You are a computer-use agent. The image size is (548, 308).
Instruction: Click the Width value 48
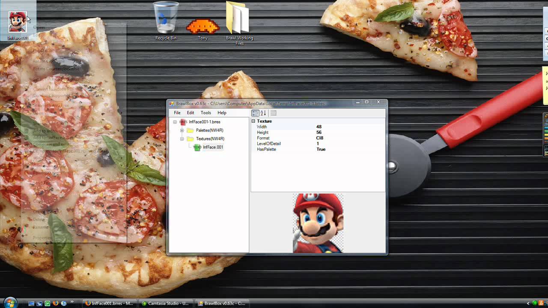(x=319, y=127)
